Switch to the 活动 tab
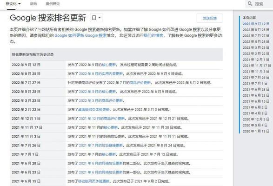 click(x=33, y=4)
